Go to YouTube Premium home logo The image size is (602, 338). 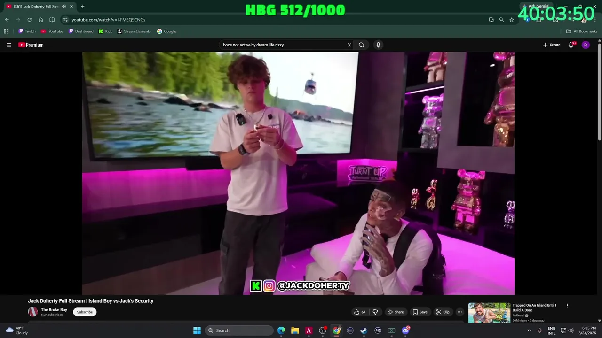[x=31, y=45]
